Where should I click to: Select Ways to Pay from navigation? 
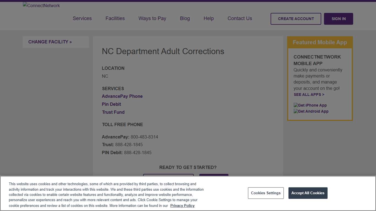click(152, 18)
